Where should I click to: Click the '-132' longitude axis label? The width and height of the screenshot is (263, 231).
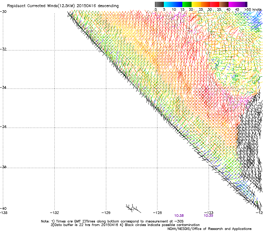click(54, 213)
